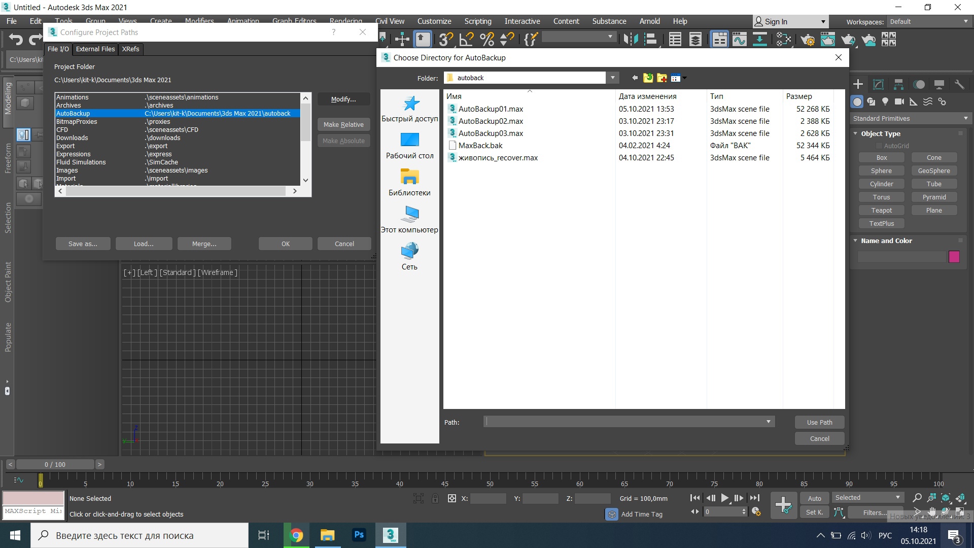Select the Cameras category icon
This screenshot has width=974, height=548.
pos(899,101)
